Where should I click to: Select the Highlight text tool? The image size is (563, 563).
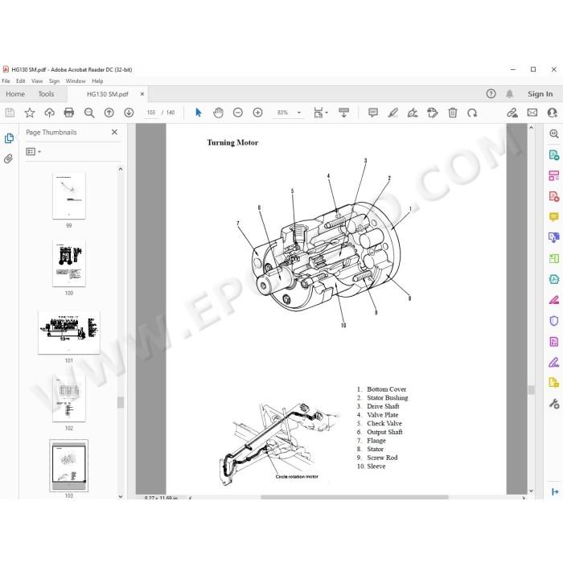[x=392, y=113]
